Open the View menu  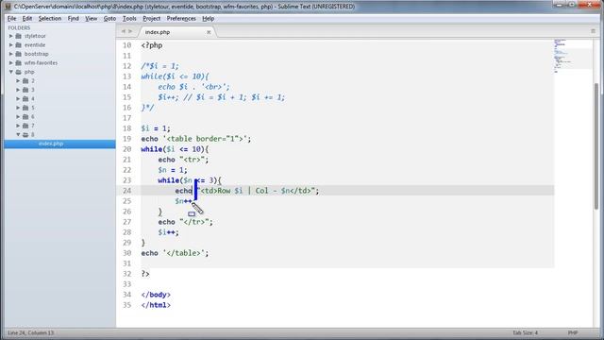click(92, 19)
